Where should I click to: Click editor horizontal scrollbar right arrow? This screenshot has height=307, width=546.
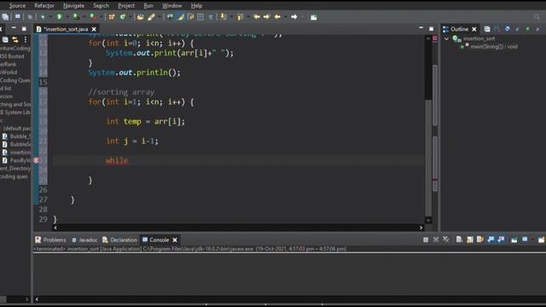[x=421, y=228]
